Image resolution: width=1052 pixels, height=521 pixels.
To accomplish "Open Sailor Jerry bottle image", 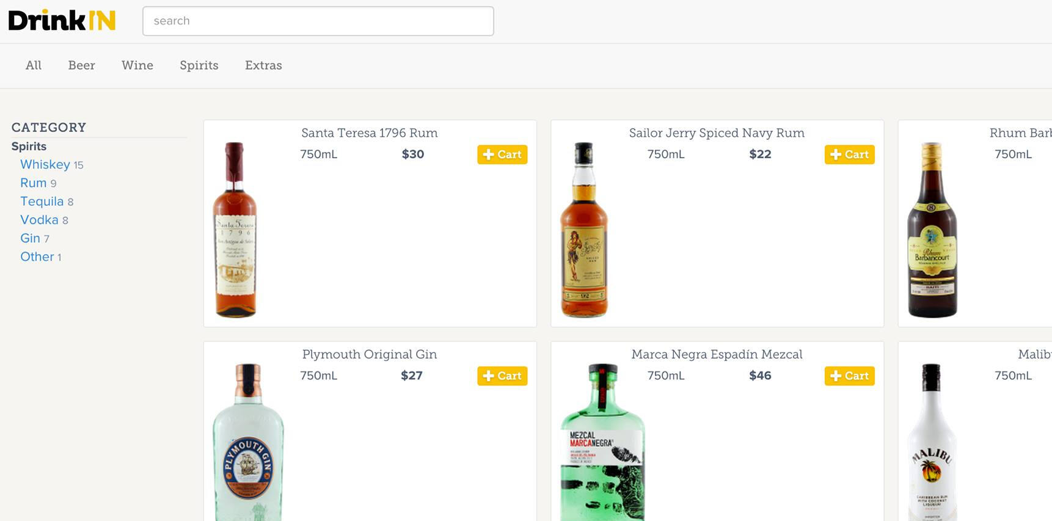I will 584,230.
